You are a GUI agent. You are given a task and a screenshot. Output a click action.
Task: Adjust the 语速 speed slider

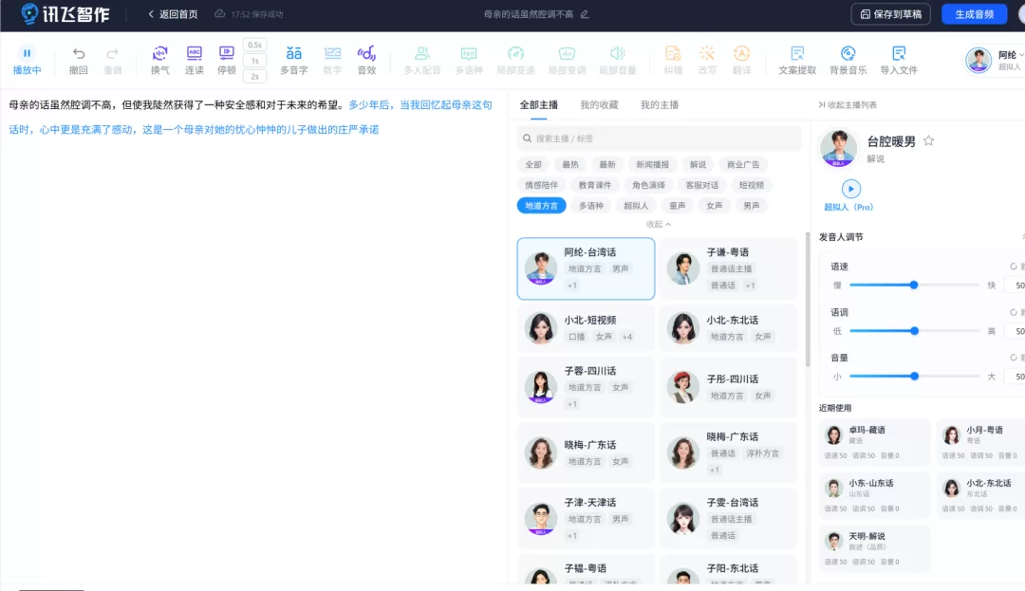[x=914, y=285]
